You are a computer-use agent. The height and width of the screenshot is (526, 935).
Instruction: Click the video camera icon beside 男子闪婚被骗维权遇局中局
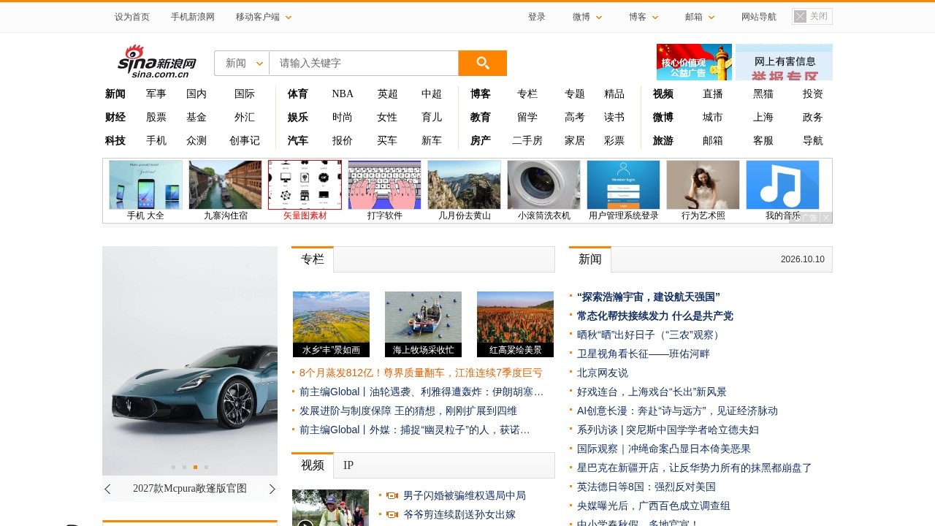[x=392, y=495]
